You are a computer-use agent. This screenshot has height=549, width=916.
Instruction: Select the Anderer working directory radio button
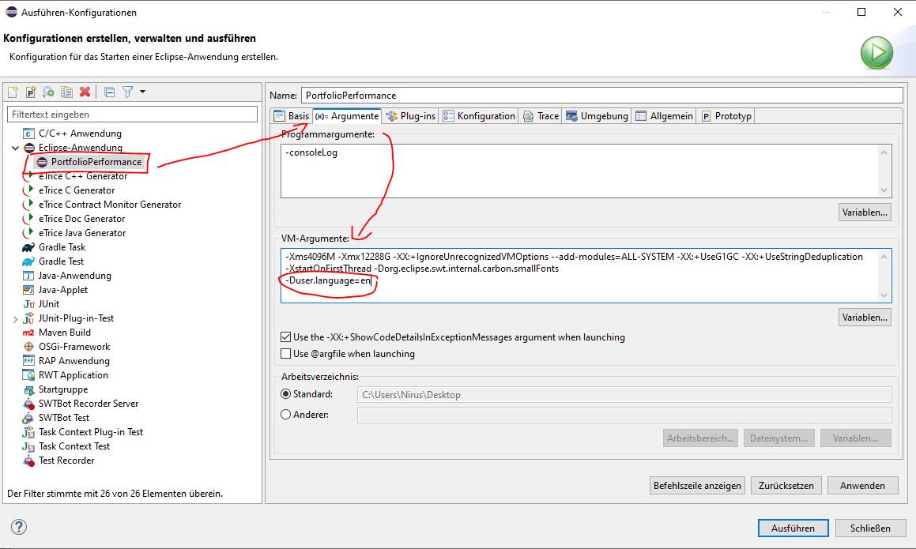(286, 415)
